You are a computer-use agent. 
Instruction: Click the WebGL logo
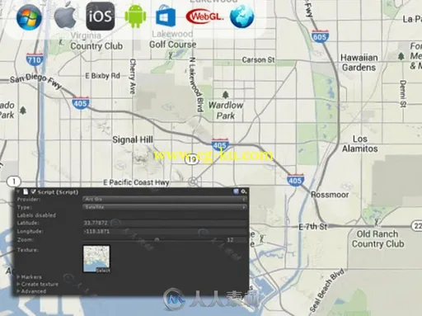click(x=204, y=17)
